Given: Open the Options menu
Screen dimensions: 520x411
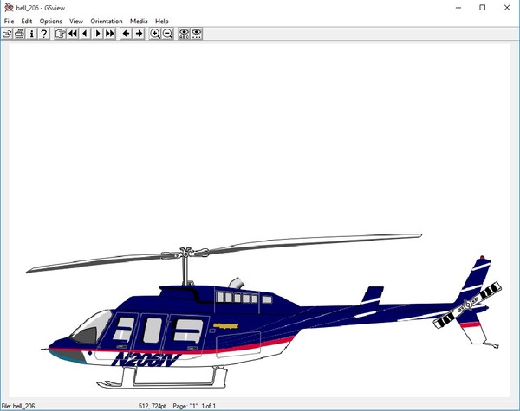Looking at the screenshot, I should [51, 21].
